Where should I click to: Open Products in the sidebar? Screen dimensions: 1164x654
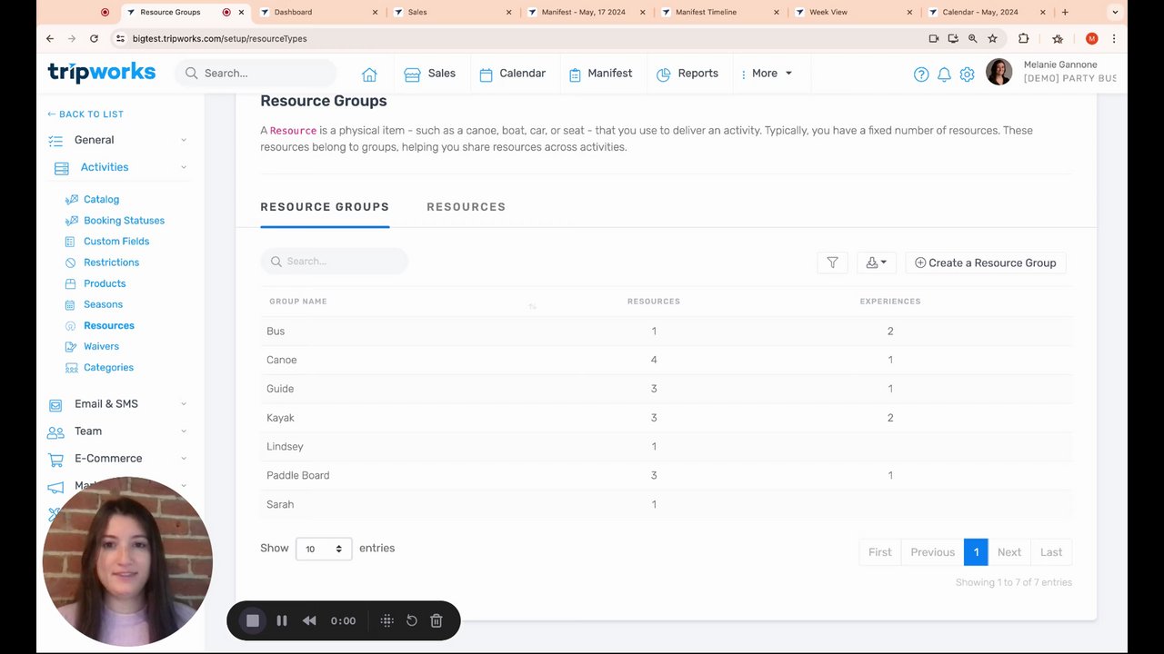[x=105, y=283]
